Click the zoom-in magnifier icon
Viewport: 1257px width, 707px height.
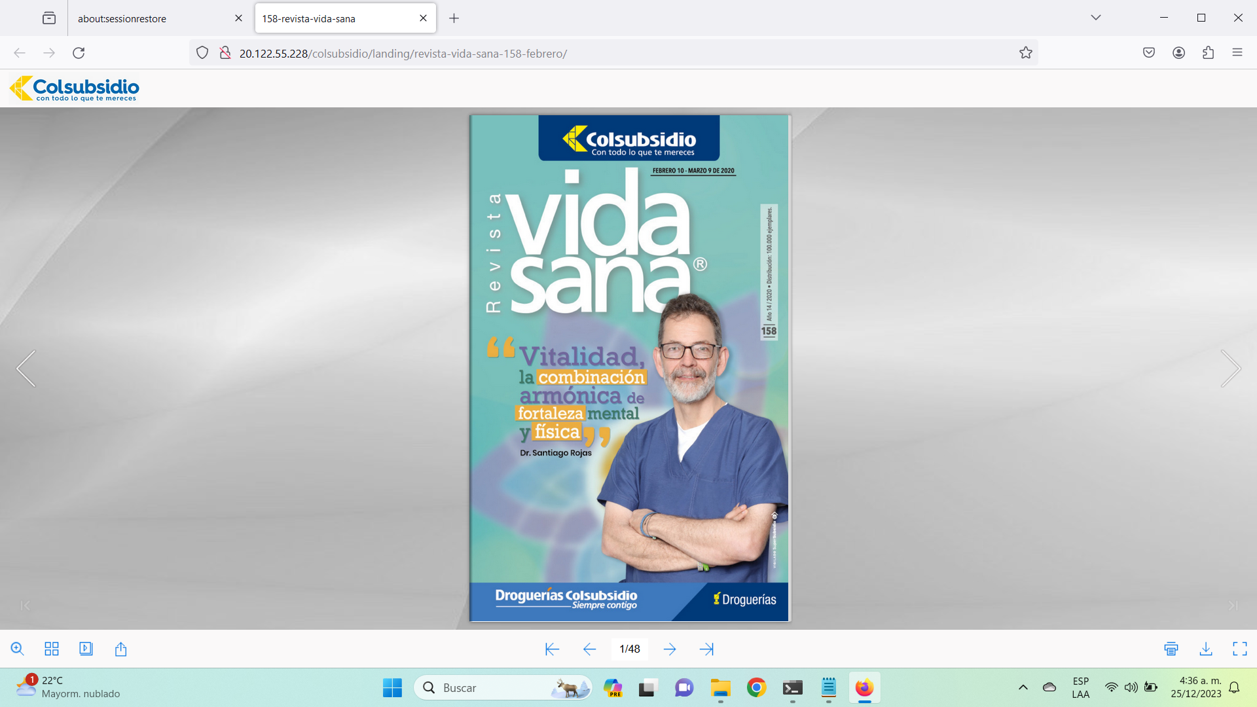18,649
